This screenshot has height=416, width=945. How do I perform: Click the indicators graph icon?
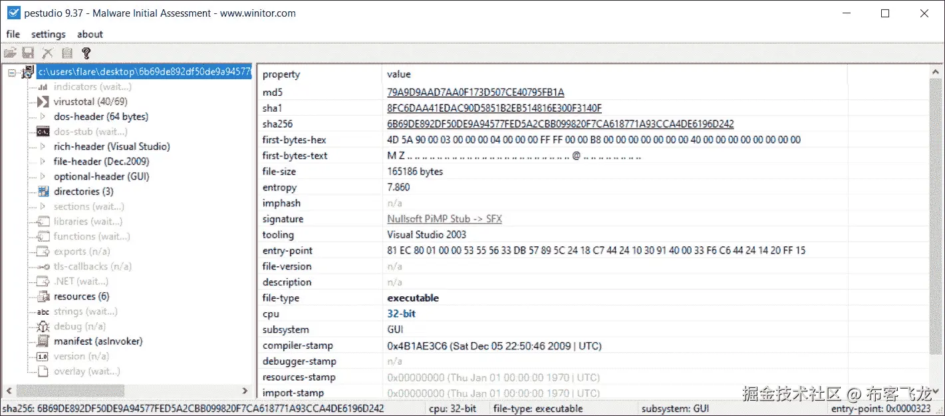point(41,87)
